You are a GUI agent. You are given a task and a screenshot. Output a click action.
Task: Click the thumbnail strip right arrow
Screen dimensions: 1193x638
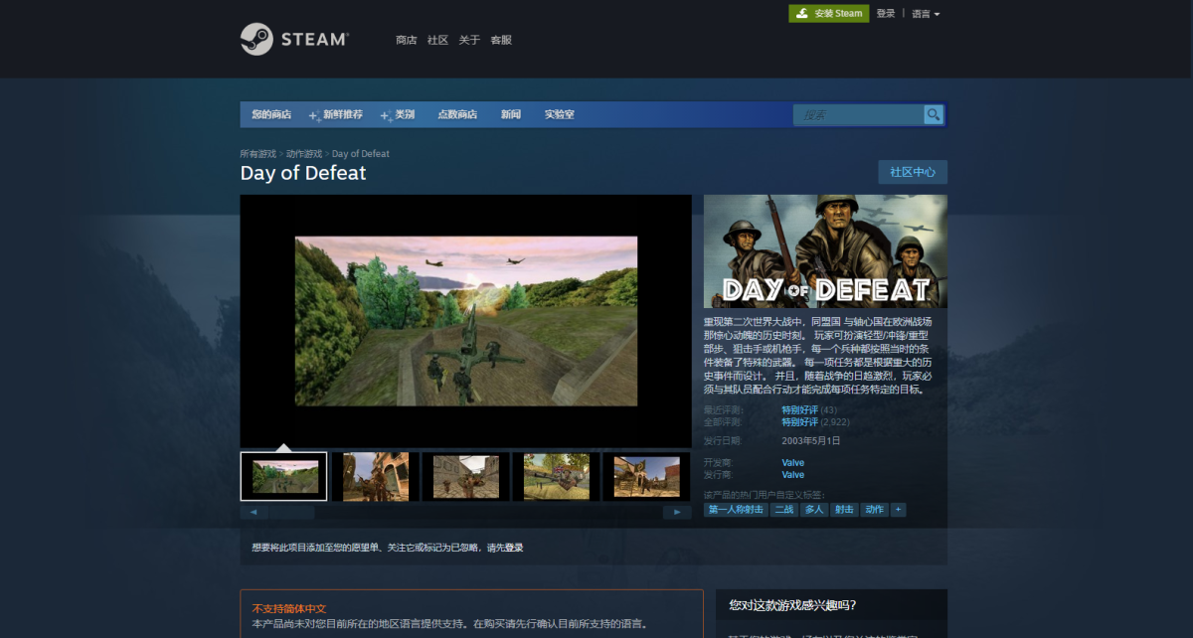(x=677, y=512)
